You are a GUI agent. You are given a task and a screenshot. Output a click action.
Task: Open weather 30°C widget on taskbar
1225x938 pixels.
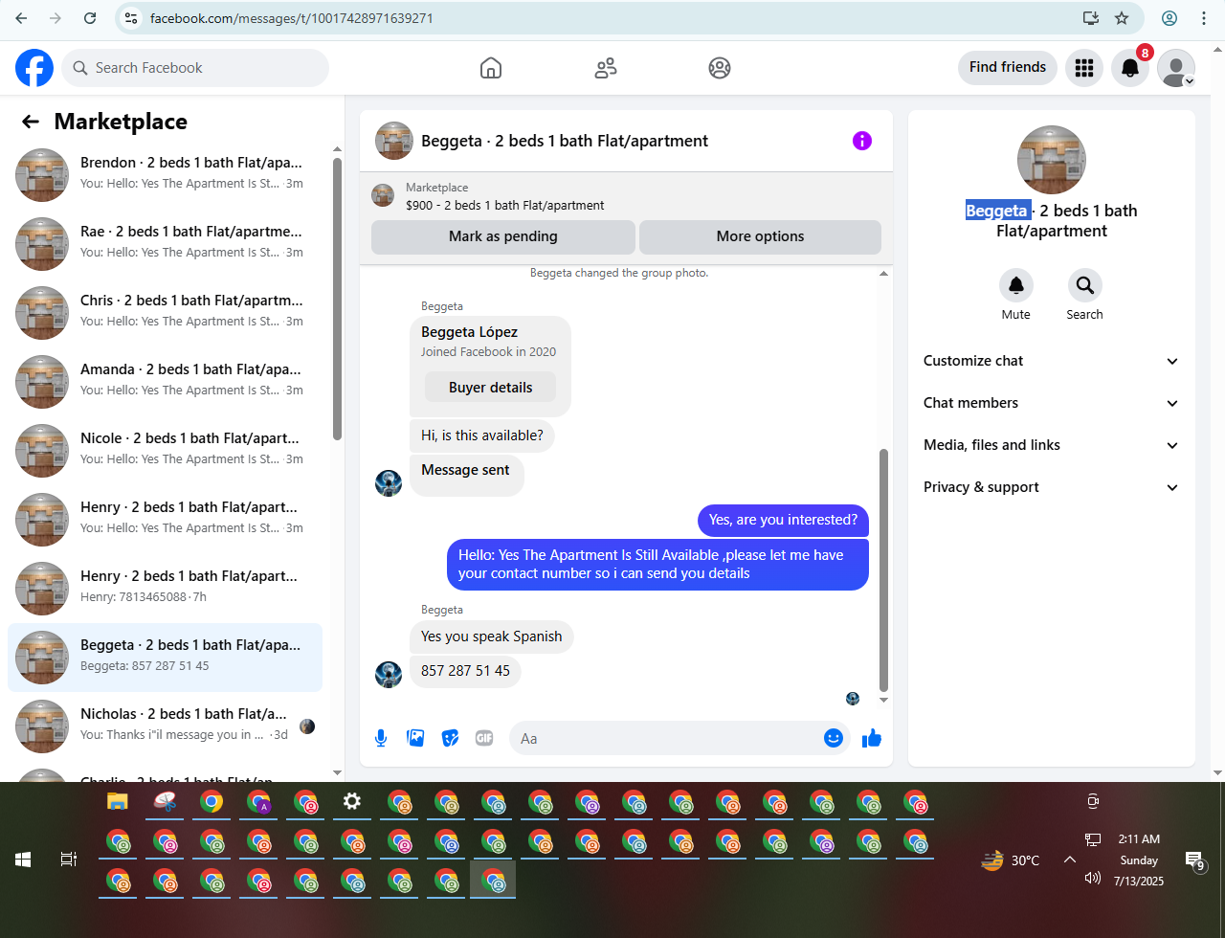[1011, 860]
